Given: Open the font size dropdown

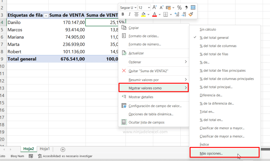Looking at the screenshot, I should (149, 8).
